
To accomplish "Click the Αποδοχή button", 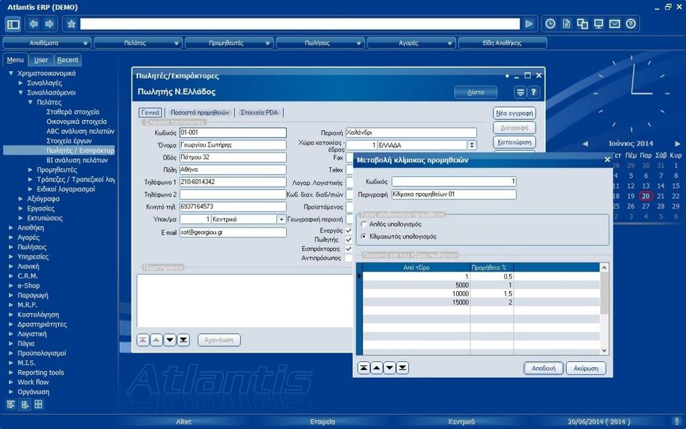I will (x=543, y=368).
